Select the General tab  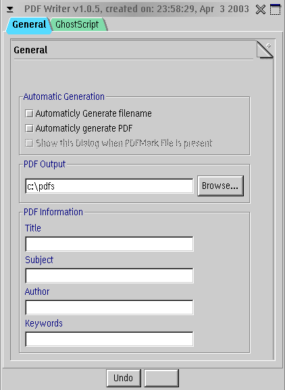29,24
